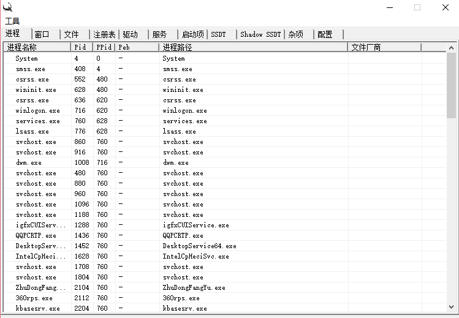Viewport: 459px width, 318px height.
Task: Sort by Pid column header
Action: tap(80, 47)
